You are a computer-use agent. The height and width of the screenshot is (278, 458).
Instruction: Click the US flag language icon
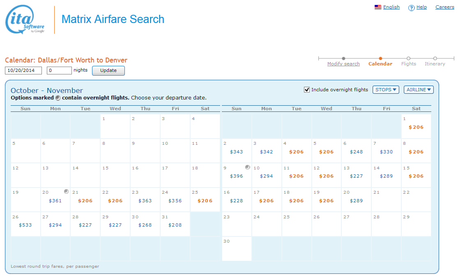point(378,7)
